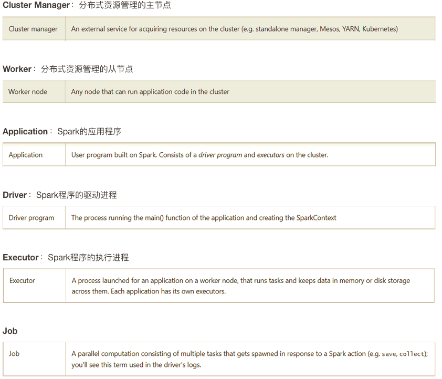Click the 'Worker' heading text

[x=17, y=69]
